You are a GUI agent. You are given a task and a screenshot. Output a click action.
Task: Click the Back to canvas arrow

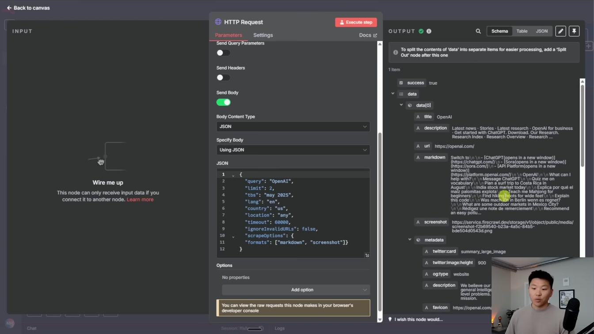[9, 8]
